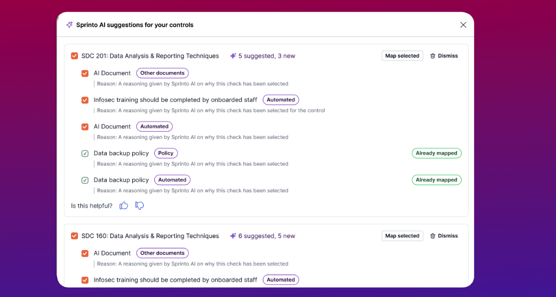Image resolution: width=556 pixels, height=297 pixels.
Task: Click the Other documents tag under SDC 160
Action: coord(162,253)
